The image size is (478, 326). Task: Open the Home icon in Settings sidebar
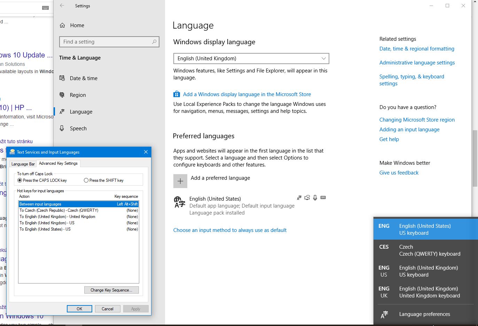(62, 25)
